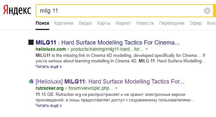Open 'MILG11 : Hard Surface Modelling Tactics For Cinema' result

tap(107, 43)
